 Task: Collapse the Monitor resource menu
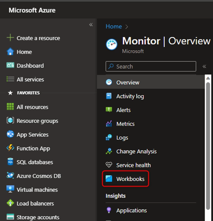[204, 66]
